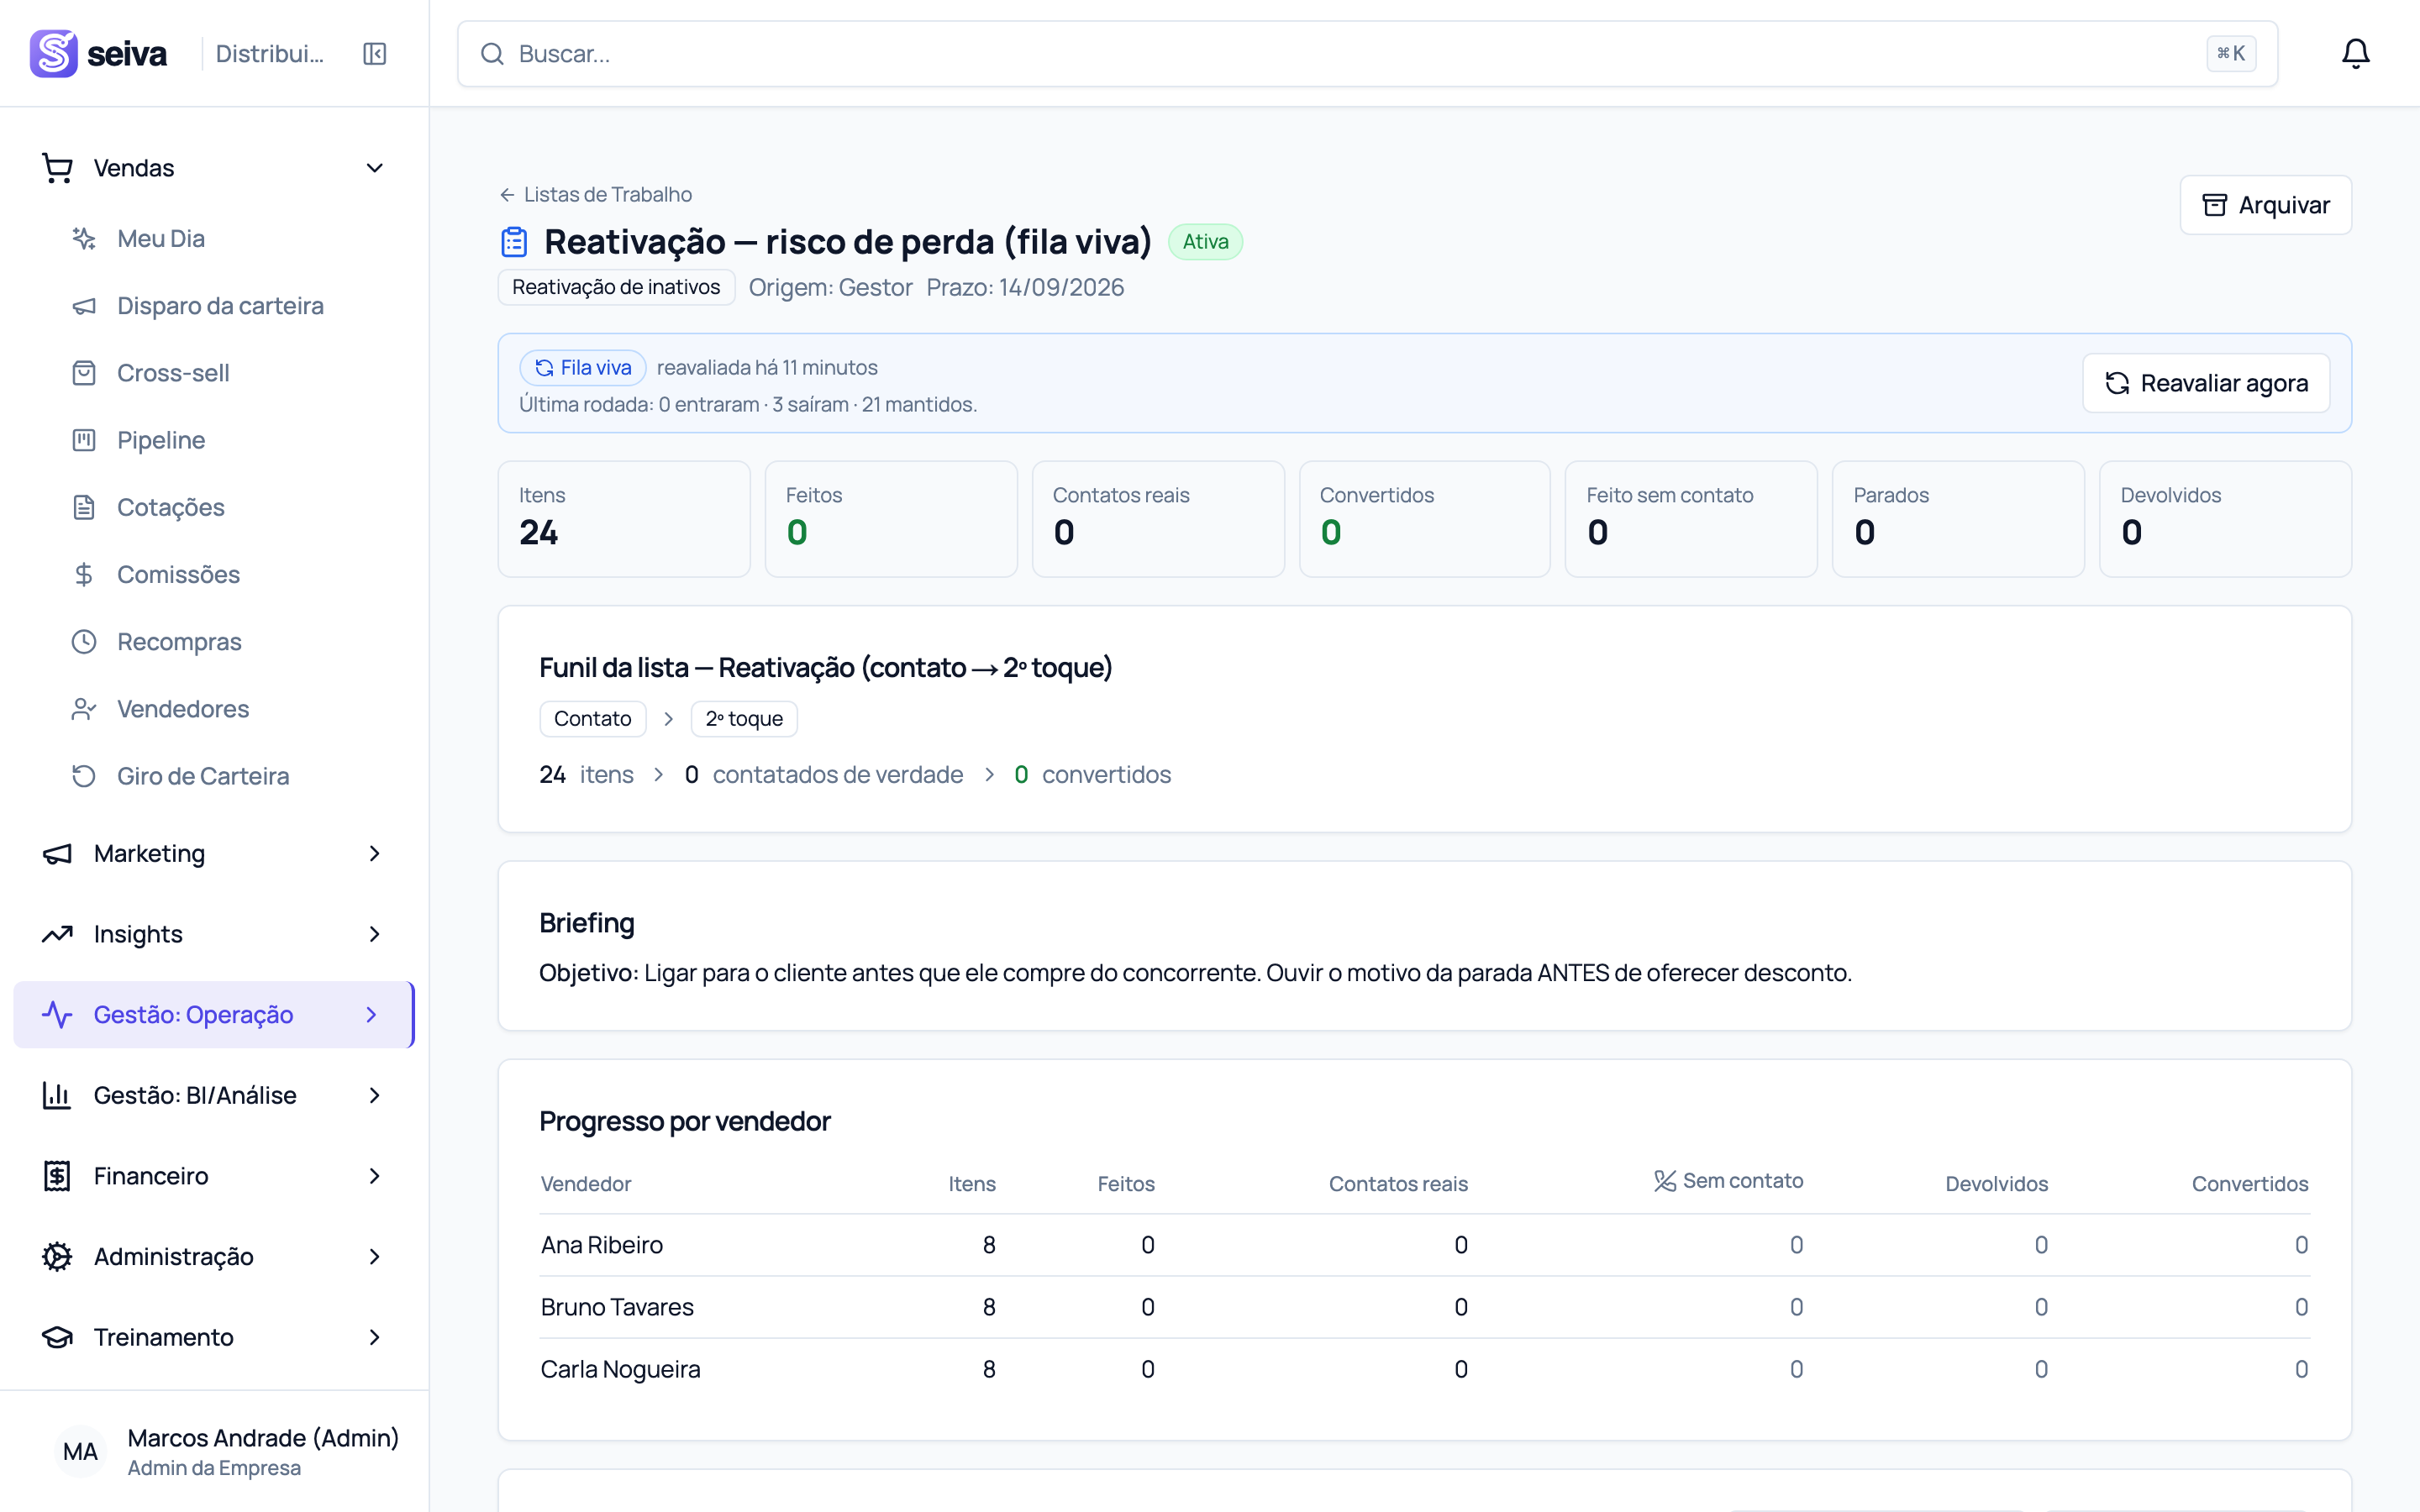The height and width of the screenshot is (1512, 2420).
Task: Go to Cotações menu item
Action: tap(214, 507)
